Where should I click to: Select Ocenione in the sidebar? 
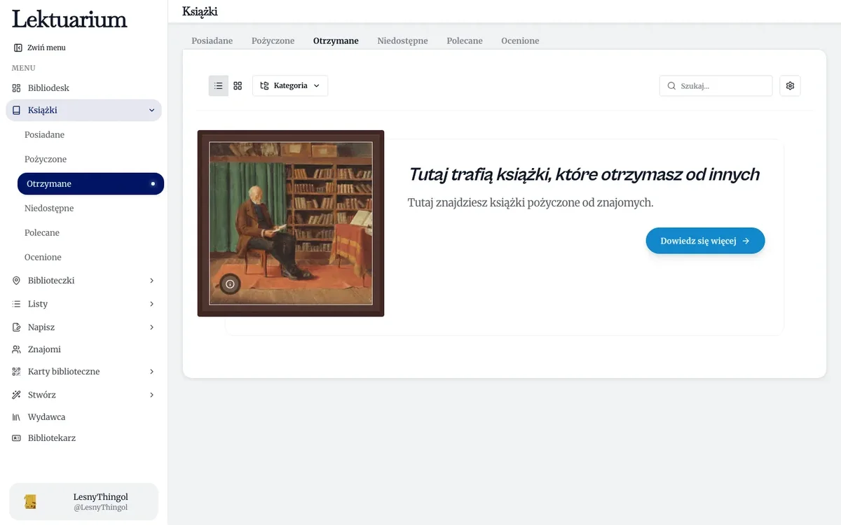point(90,257)
